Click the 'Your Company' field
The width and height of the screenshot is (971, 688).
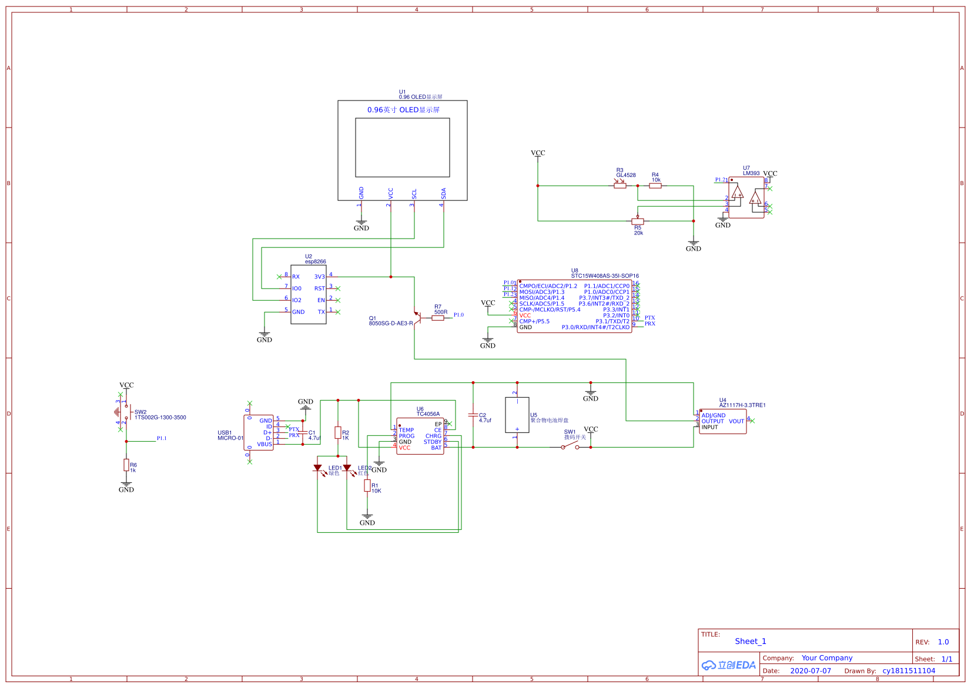827,658
